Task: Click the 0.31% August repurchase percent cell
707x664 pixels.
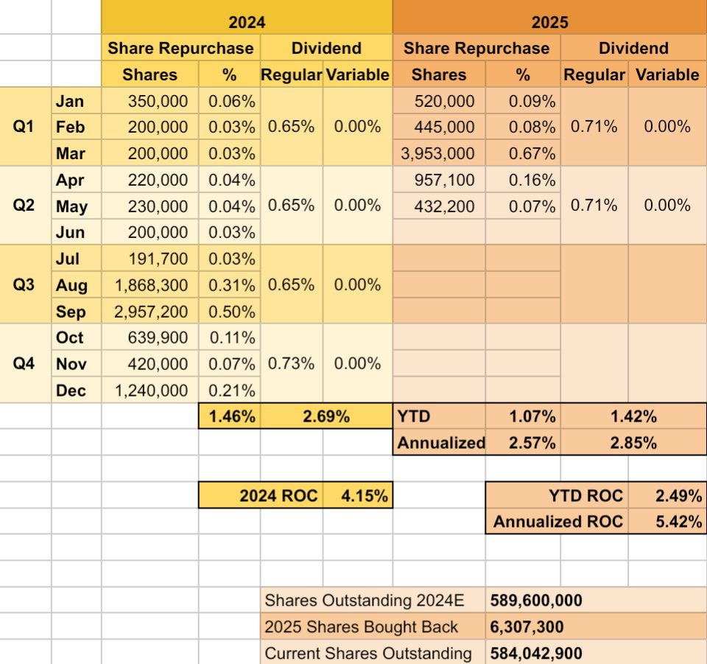Action: 230,284
